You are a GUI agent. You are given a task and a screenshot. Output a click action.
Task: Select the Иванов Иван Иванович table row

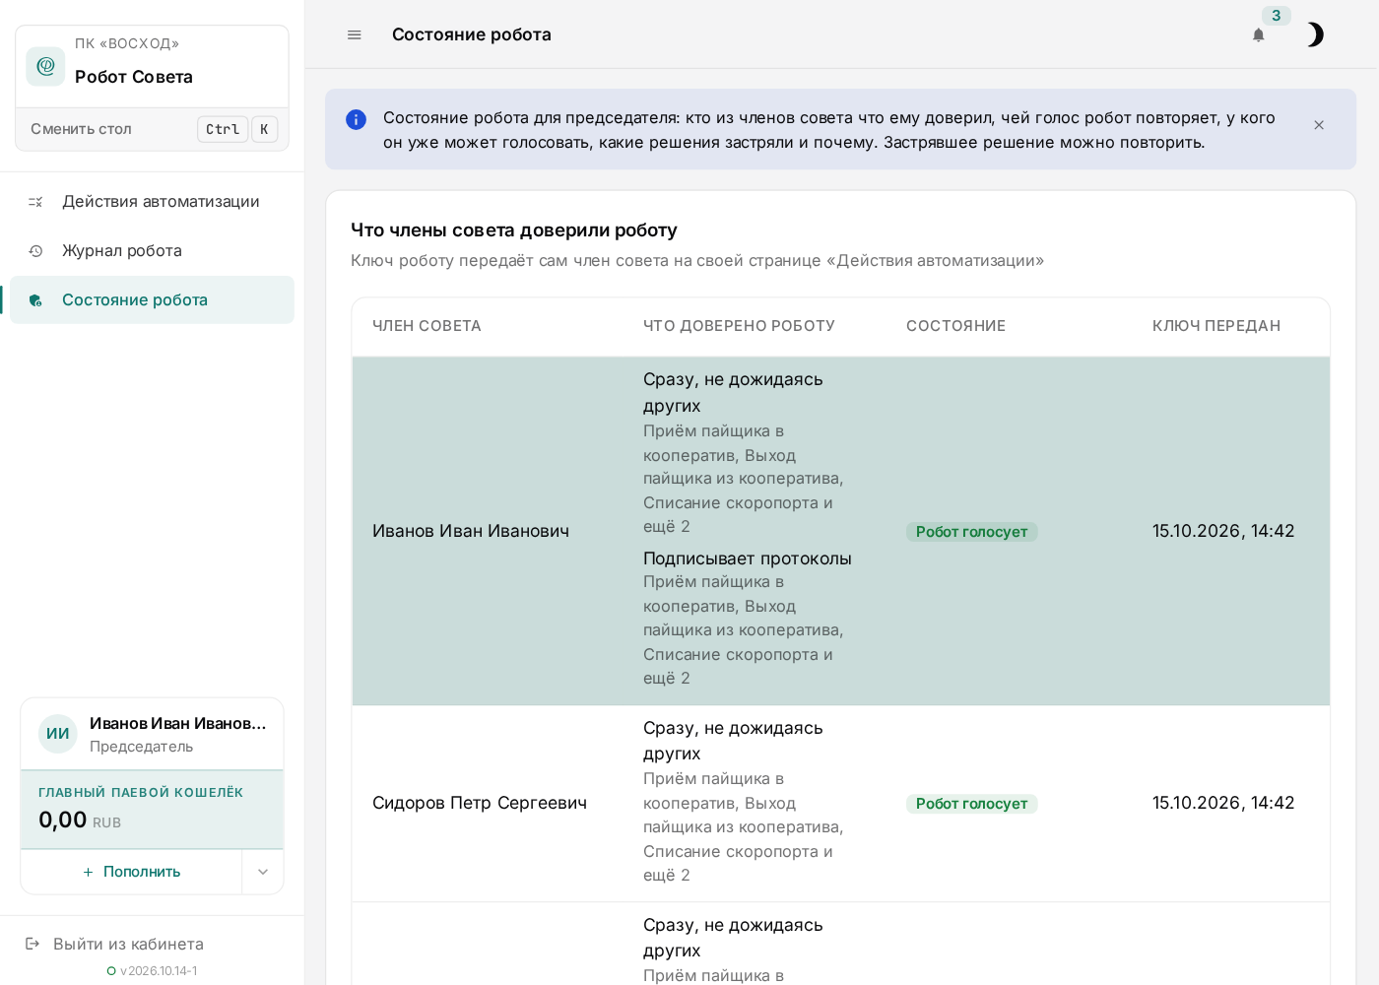point(840,531)
